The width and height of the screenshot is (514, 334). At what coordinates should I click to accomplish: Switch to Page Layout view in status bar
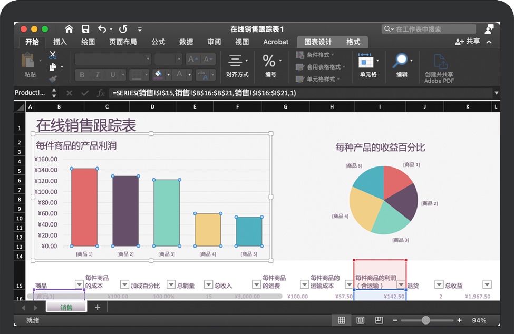coord(360,320)
